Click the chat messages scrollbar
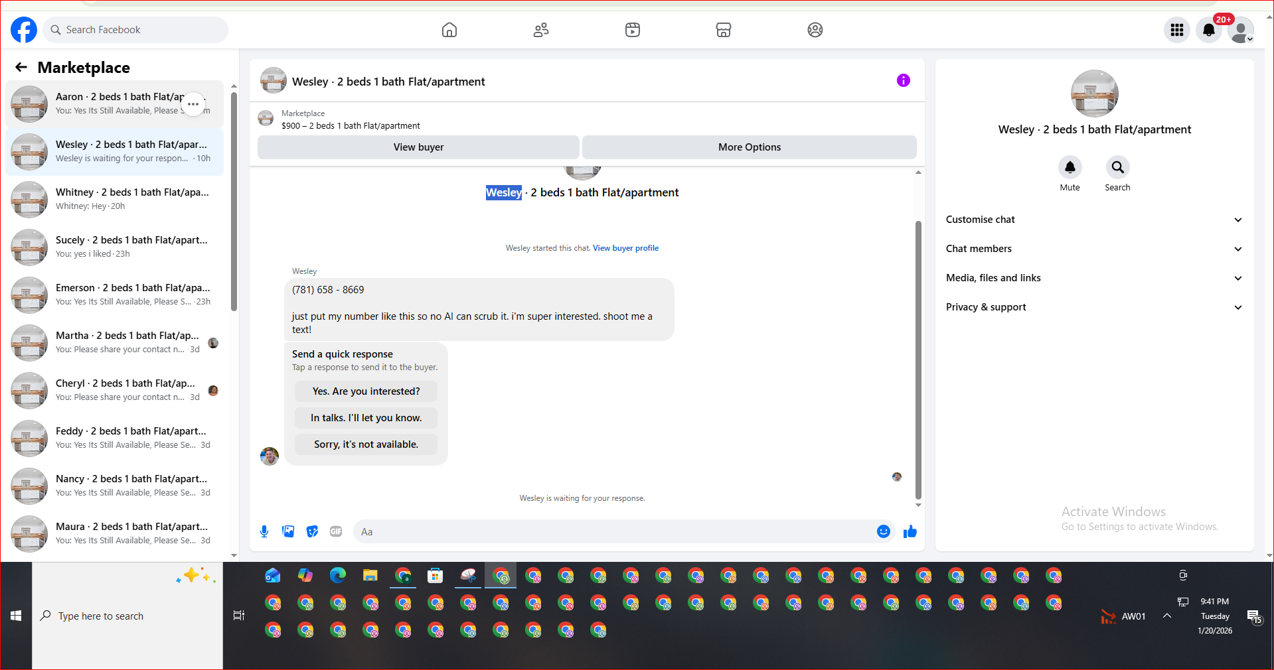Screen dimensions: 1274x670 tap(918, 360)
